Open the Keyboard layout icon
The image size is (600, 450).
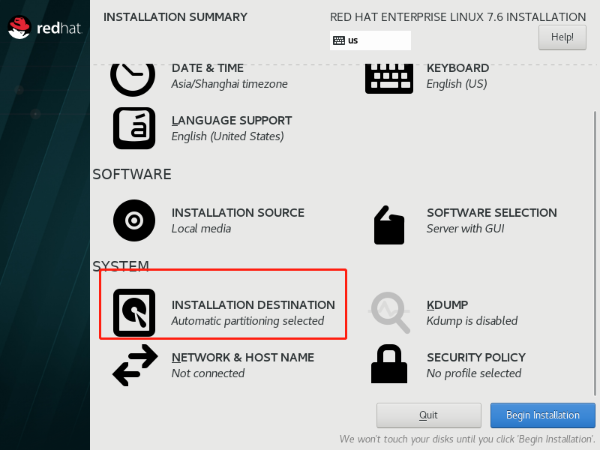point(389,79)
